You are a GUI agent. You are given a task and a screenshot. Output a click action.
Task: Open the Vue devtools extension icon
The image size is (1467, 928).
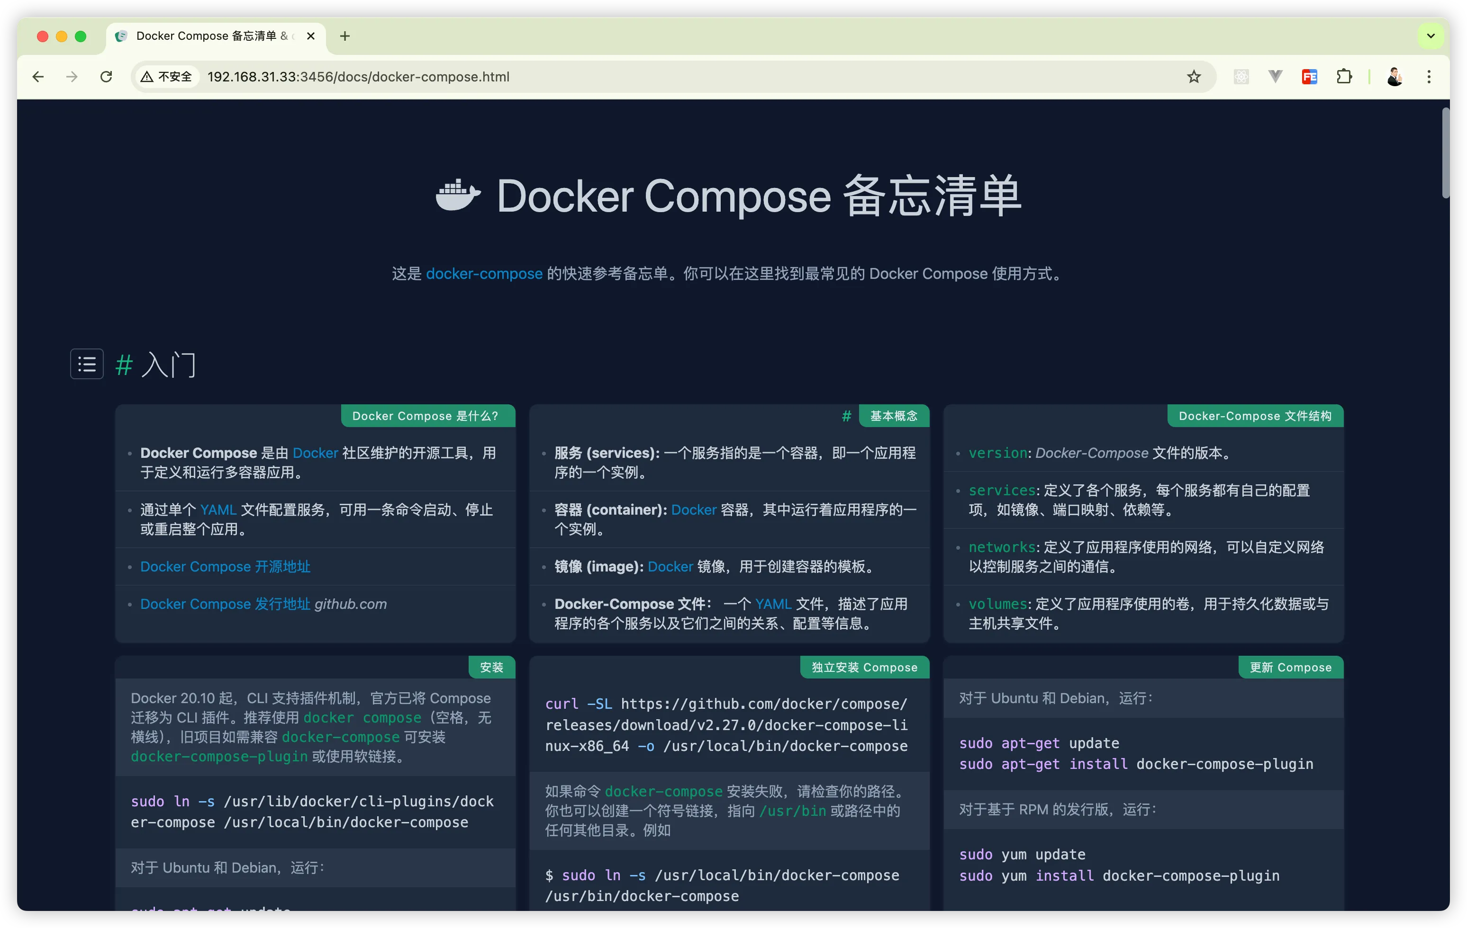pyautogui.click(x=1275, y=77)
